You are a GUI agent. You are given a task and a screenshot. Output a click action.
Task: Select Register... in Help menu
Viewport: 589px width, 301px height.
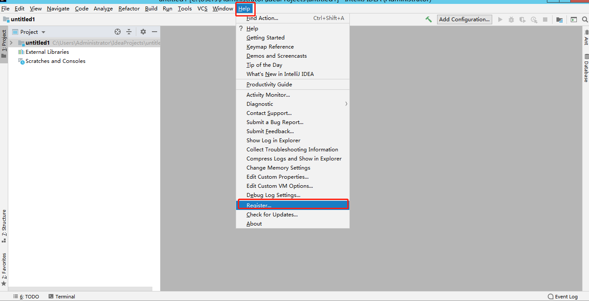(293, 205)
